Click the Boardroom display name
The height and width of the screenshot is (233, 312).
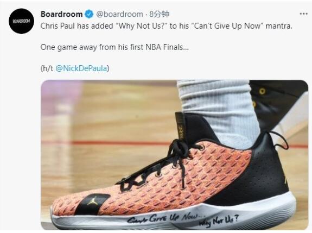pyautogui.click(x=61, y=14)
